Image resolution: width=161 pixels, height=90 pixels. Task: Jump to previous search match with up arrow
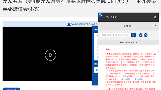coord(146,35)
